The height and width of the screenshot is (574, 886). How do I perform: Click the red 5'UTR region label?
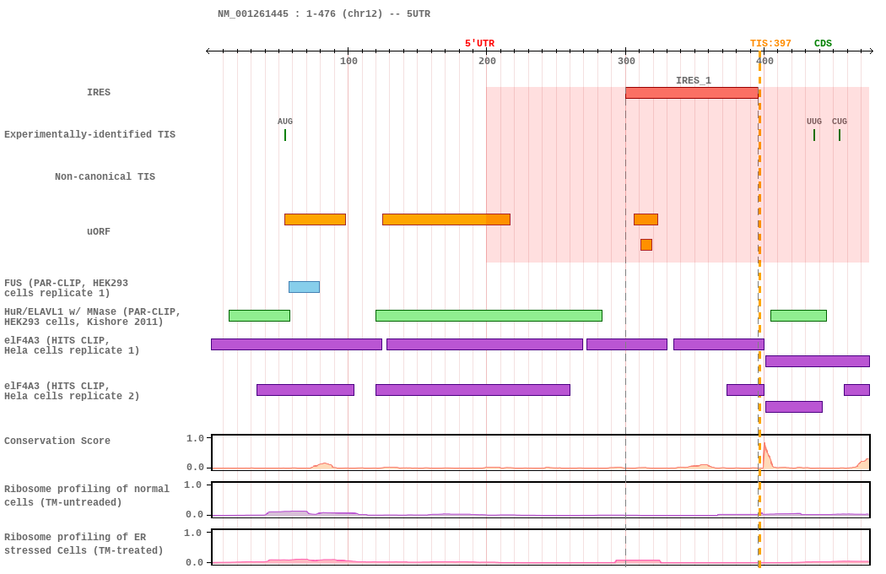point(479,44)
